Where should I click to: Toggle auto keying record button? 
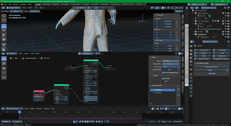tap(74, 122)
